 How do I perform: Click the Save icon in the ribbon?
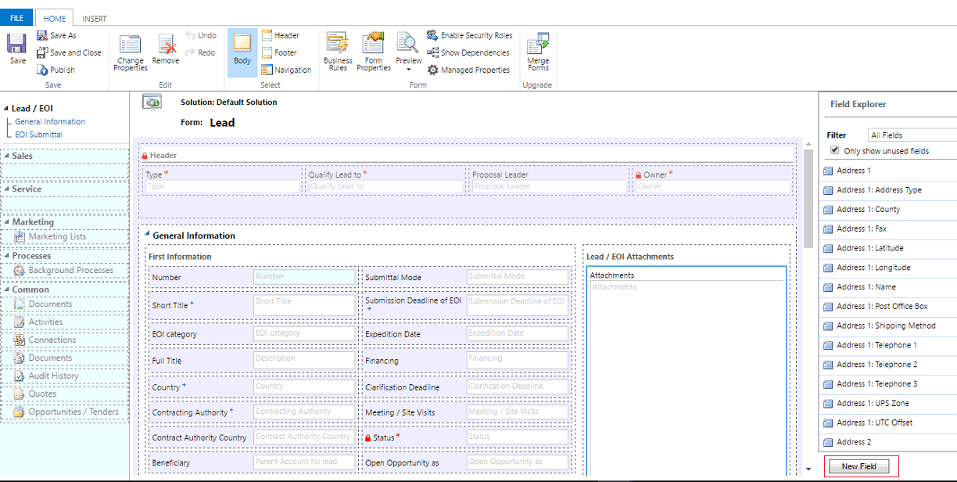pos(14,49)
